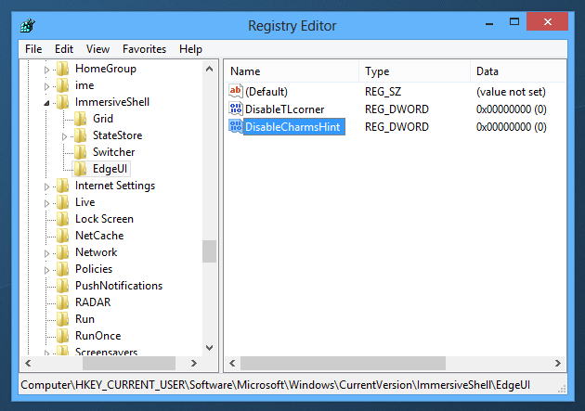The image size is (585, 411).
Task: Click the tree pane vertical scrollbar thumb
Action: tap(209, 251)
